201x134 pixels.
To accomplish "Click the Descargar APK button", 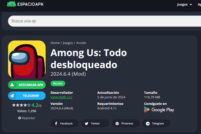I will coord(27,85).
